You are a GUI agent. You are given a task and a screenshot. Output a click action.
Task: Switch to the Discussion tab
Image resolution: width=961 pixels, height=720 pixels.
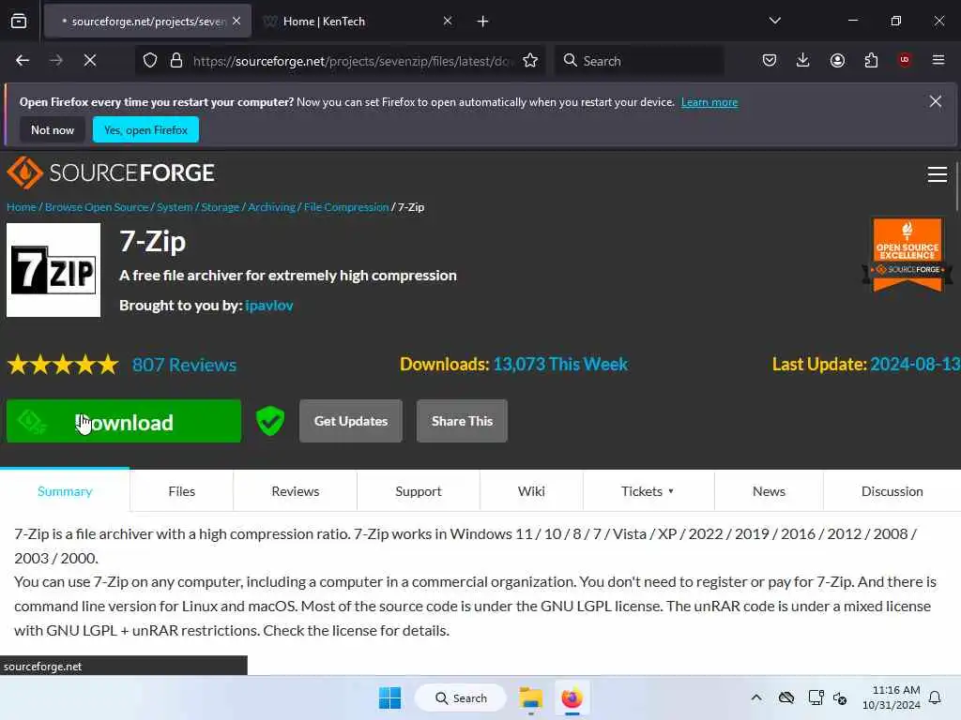click(892, 491)
